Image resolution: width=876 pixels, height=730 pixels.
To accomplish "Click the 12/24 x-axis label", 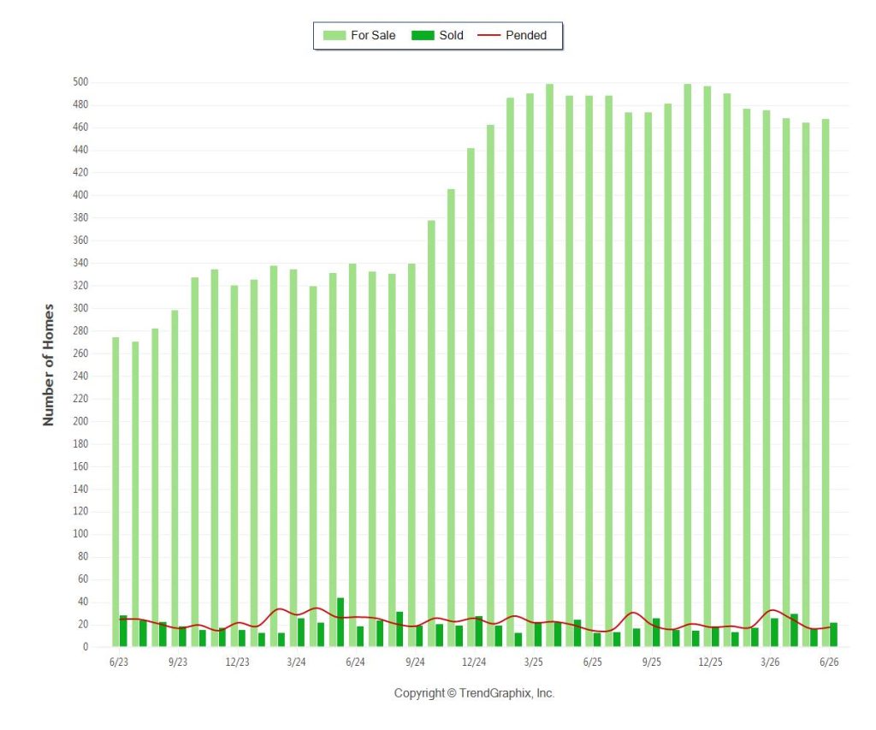I will [x=474, y=662].
